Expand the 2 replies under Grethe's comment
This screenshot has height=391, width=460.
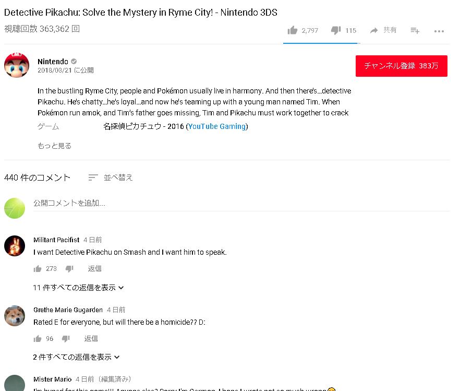click(x=76, y=357)
